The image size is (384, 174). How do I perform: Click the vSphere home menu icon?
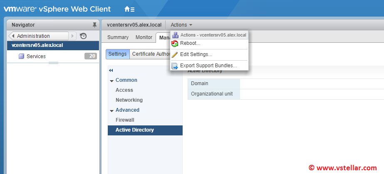[129, 9]
